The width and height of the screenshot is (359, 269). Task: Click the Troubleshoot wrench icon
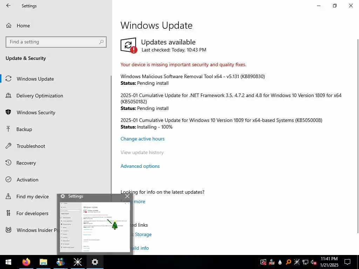8,146
